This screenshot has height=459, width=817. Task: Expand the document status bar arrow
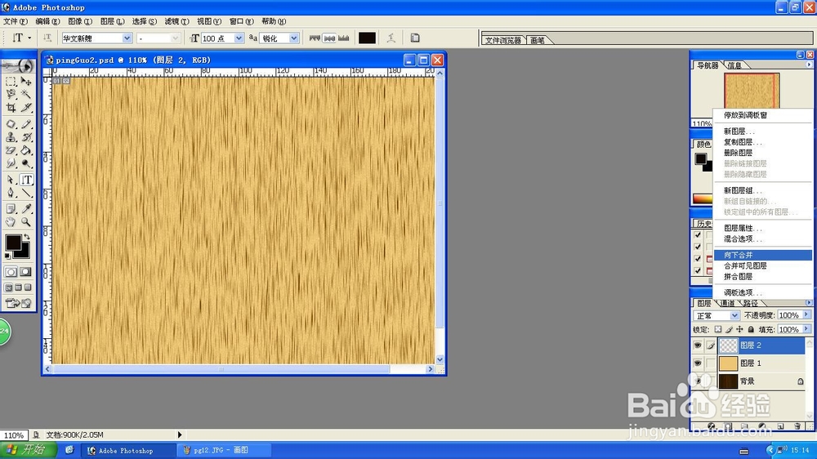point(180,434)
